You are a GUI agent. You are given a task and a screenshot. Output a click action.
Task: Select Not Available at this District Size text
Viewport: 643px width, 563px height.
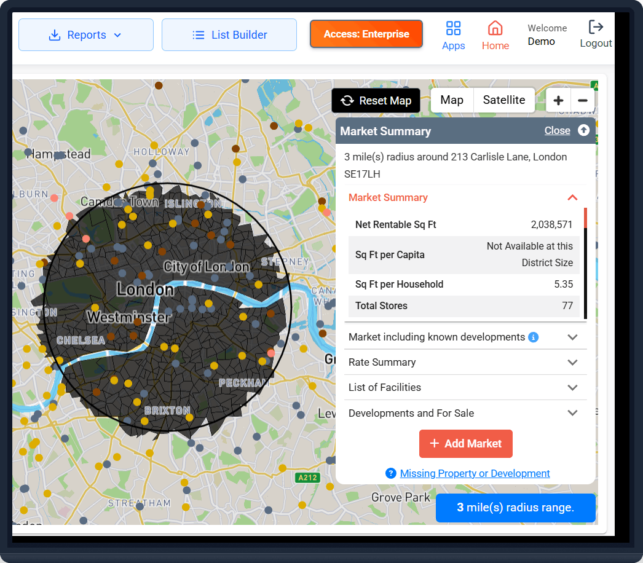(529, 254)
